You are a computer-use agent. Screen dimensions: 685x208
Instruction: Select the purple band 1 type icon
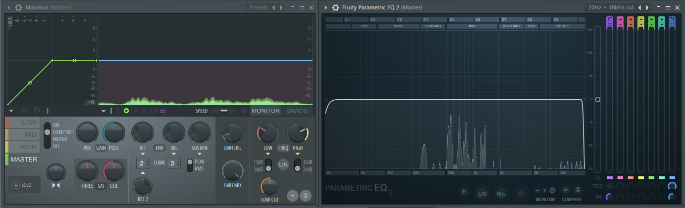click(610, 21)
